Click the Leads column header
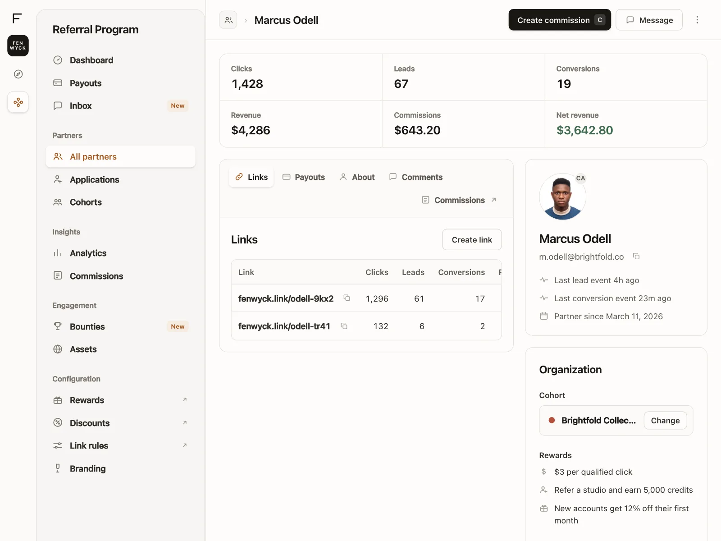721x541 pixels. tap(413, 272)
